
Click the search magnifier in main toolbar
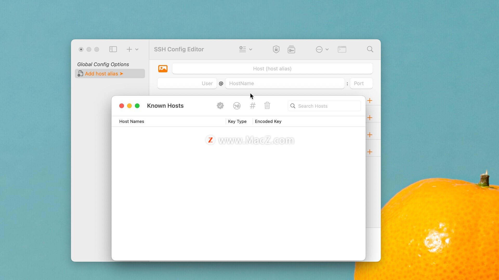[x=370, y=49]
